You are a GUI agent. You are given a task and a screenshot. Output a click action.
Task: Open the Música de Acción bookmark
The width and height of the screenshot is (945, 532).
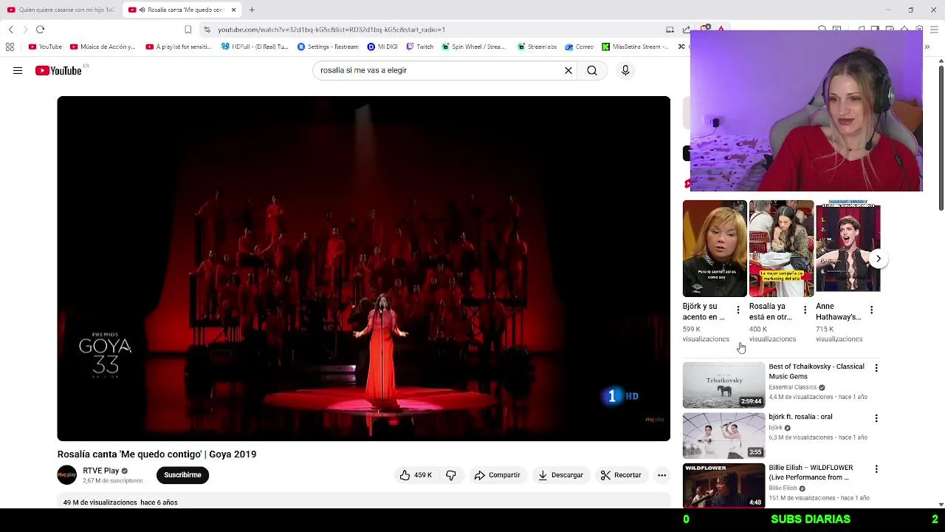(103, 47)
